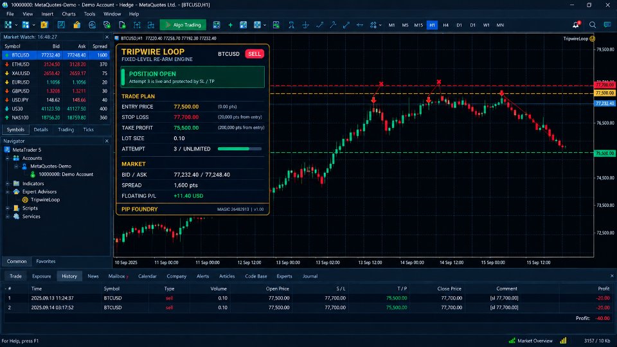Select the trendline drawing tool
The image size is (617, 347).
[x=319, y=25]
